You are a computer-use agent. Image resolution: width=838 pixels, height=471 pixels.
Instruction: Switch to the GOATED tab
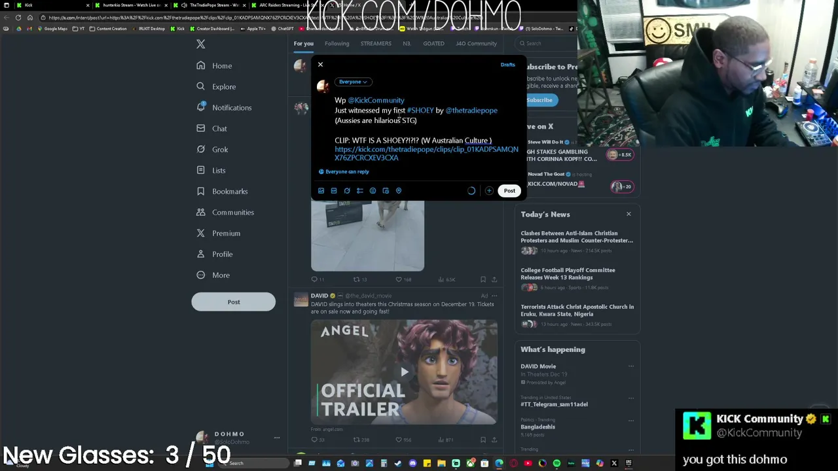pos(433,44)
